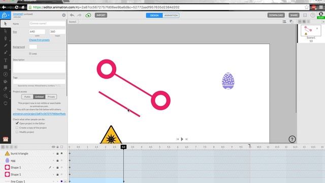Select the pencil tool in left toolbar
The image size is (325, 183).
pyautogui.click(x=6, y=45)
